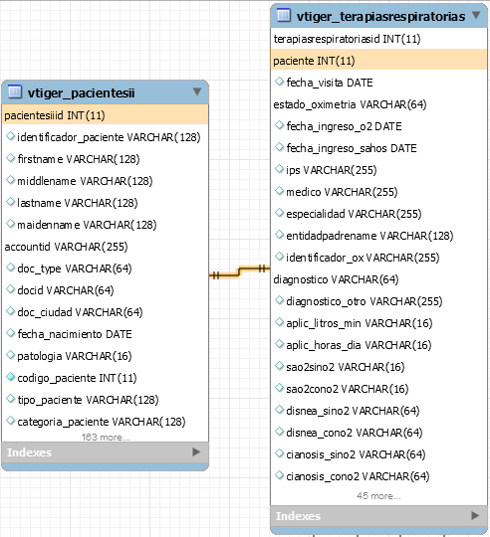Click the vtiger_terapiasrespiratorias table icon
This screenshot has width=490, height=537.
tap(284, 15)
